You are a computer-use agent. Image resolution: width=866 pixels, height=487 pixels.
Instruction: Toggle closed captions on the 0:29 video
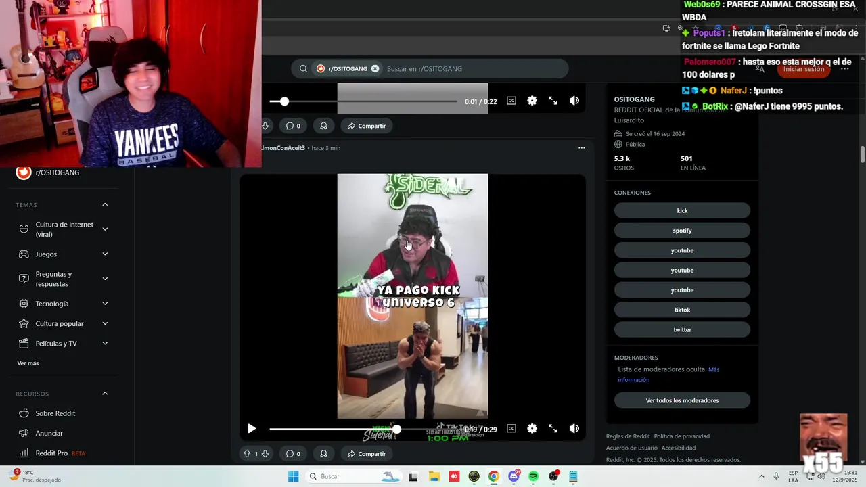pos(511,429)
